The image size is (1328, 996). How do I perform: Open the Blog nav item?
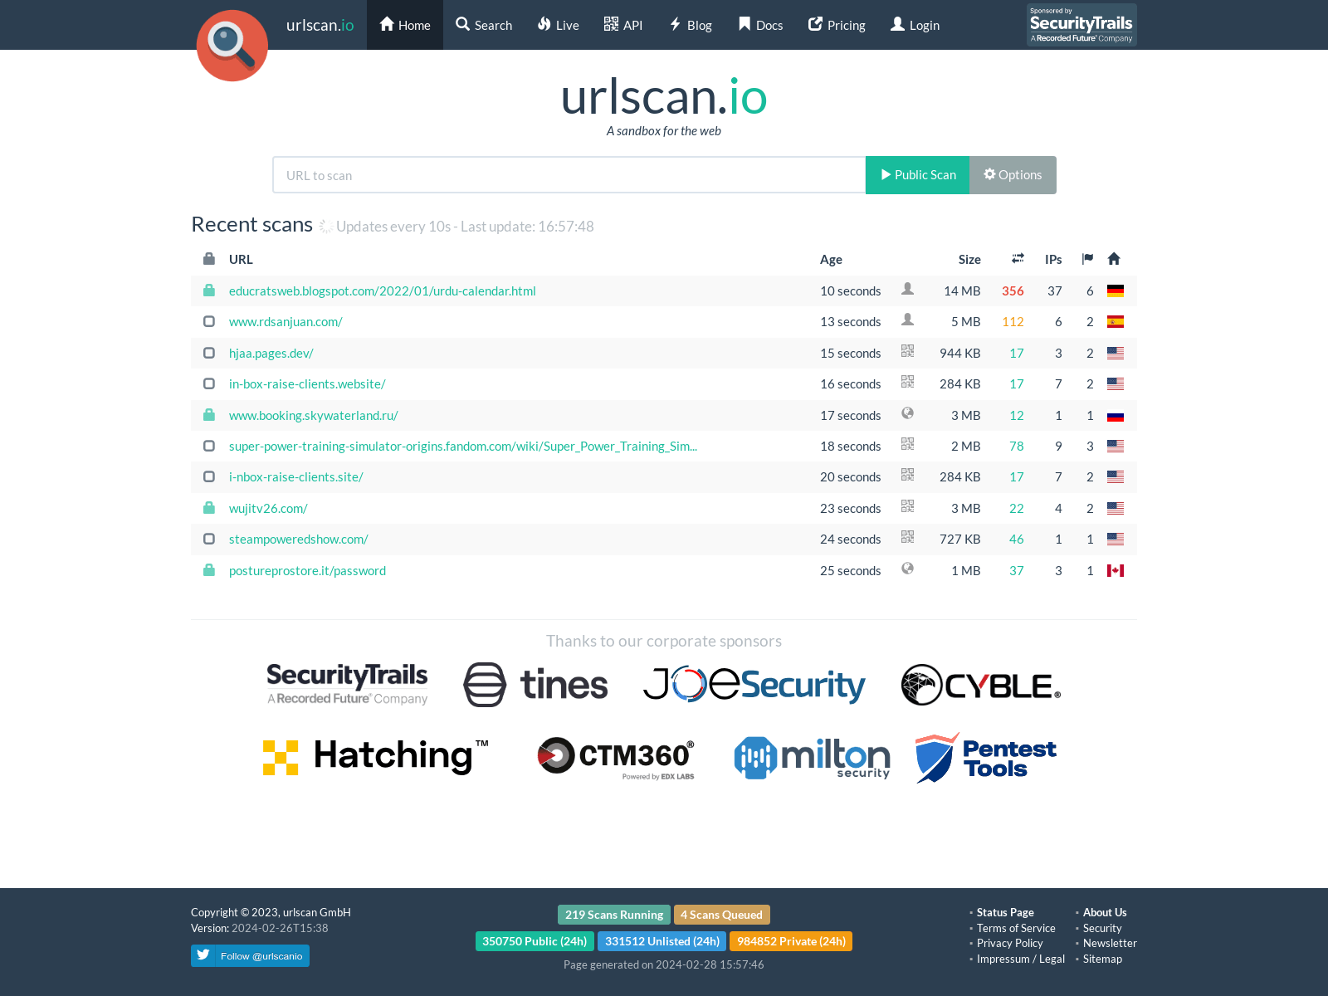[691, 25]
